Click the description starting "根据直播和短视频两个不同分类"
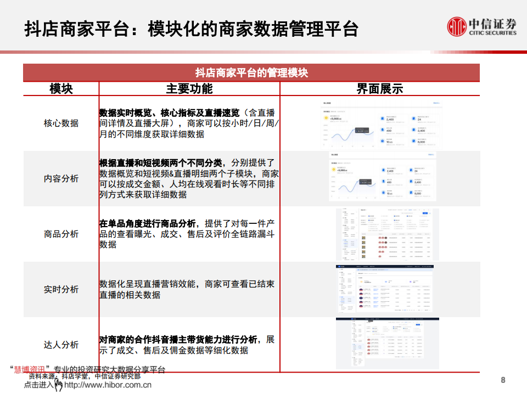Image resolution: width=527 pixels, height=395 pixels. tap(189, 178)
